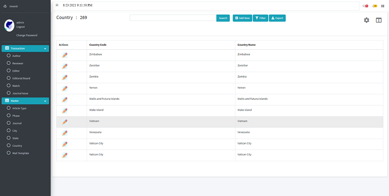Open Mail Template from sidebar
This screenshot has height=196, width=389.
(20, 153)
